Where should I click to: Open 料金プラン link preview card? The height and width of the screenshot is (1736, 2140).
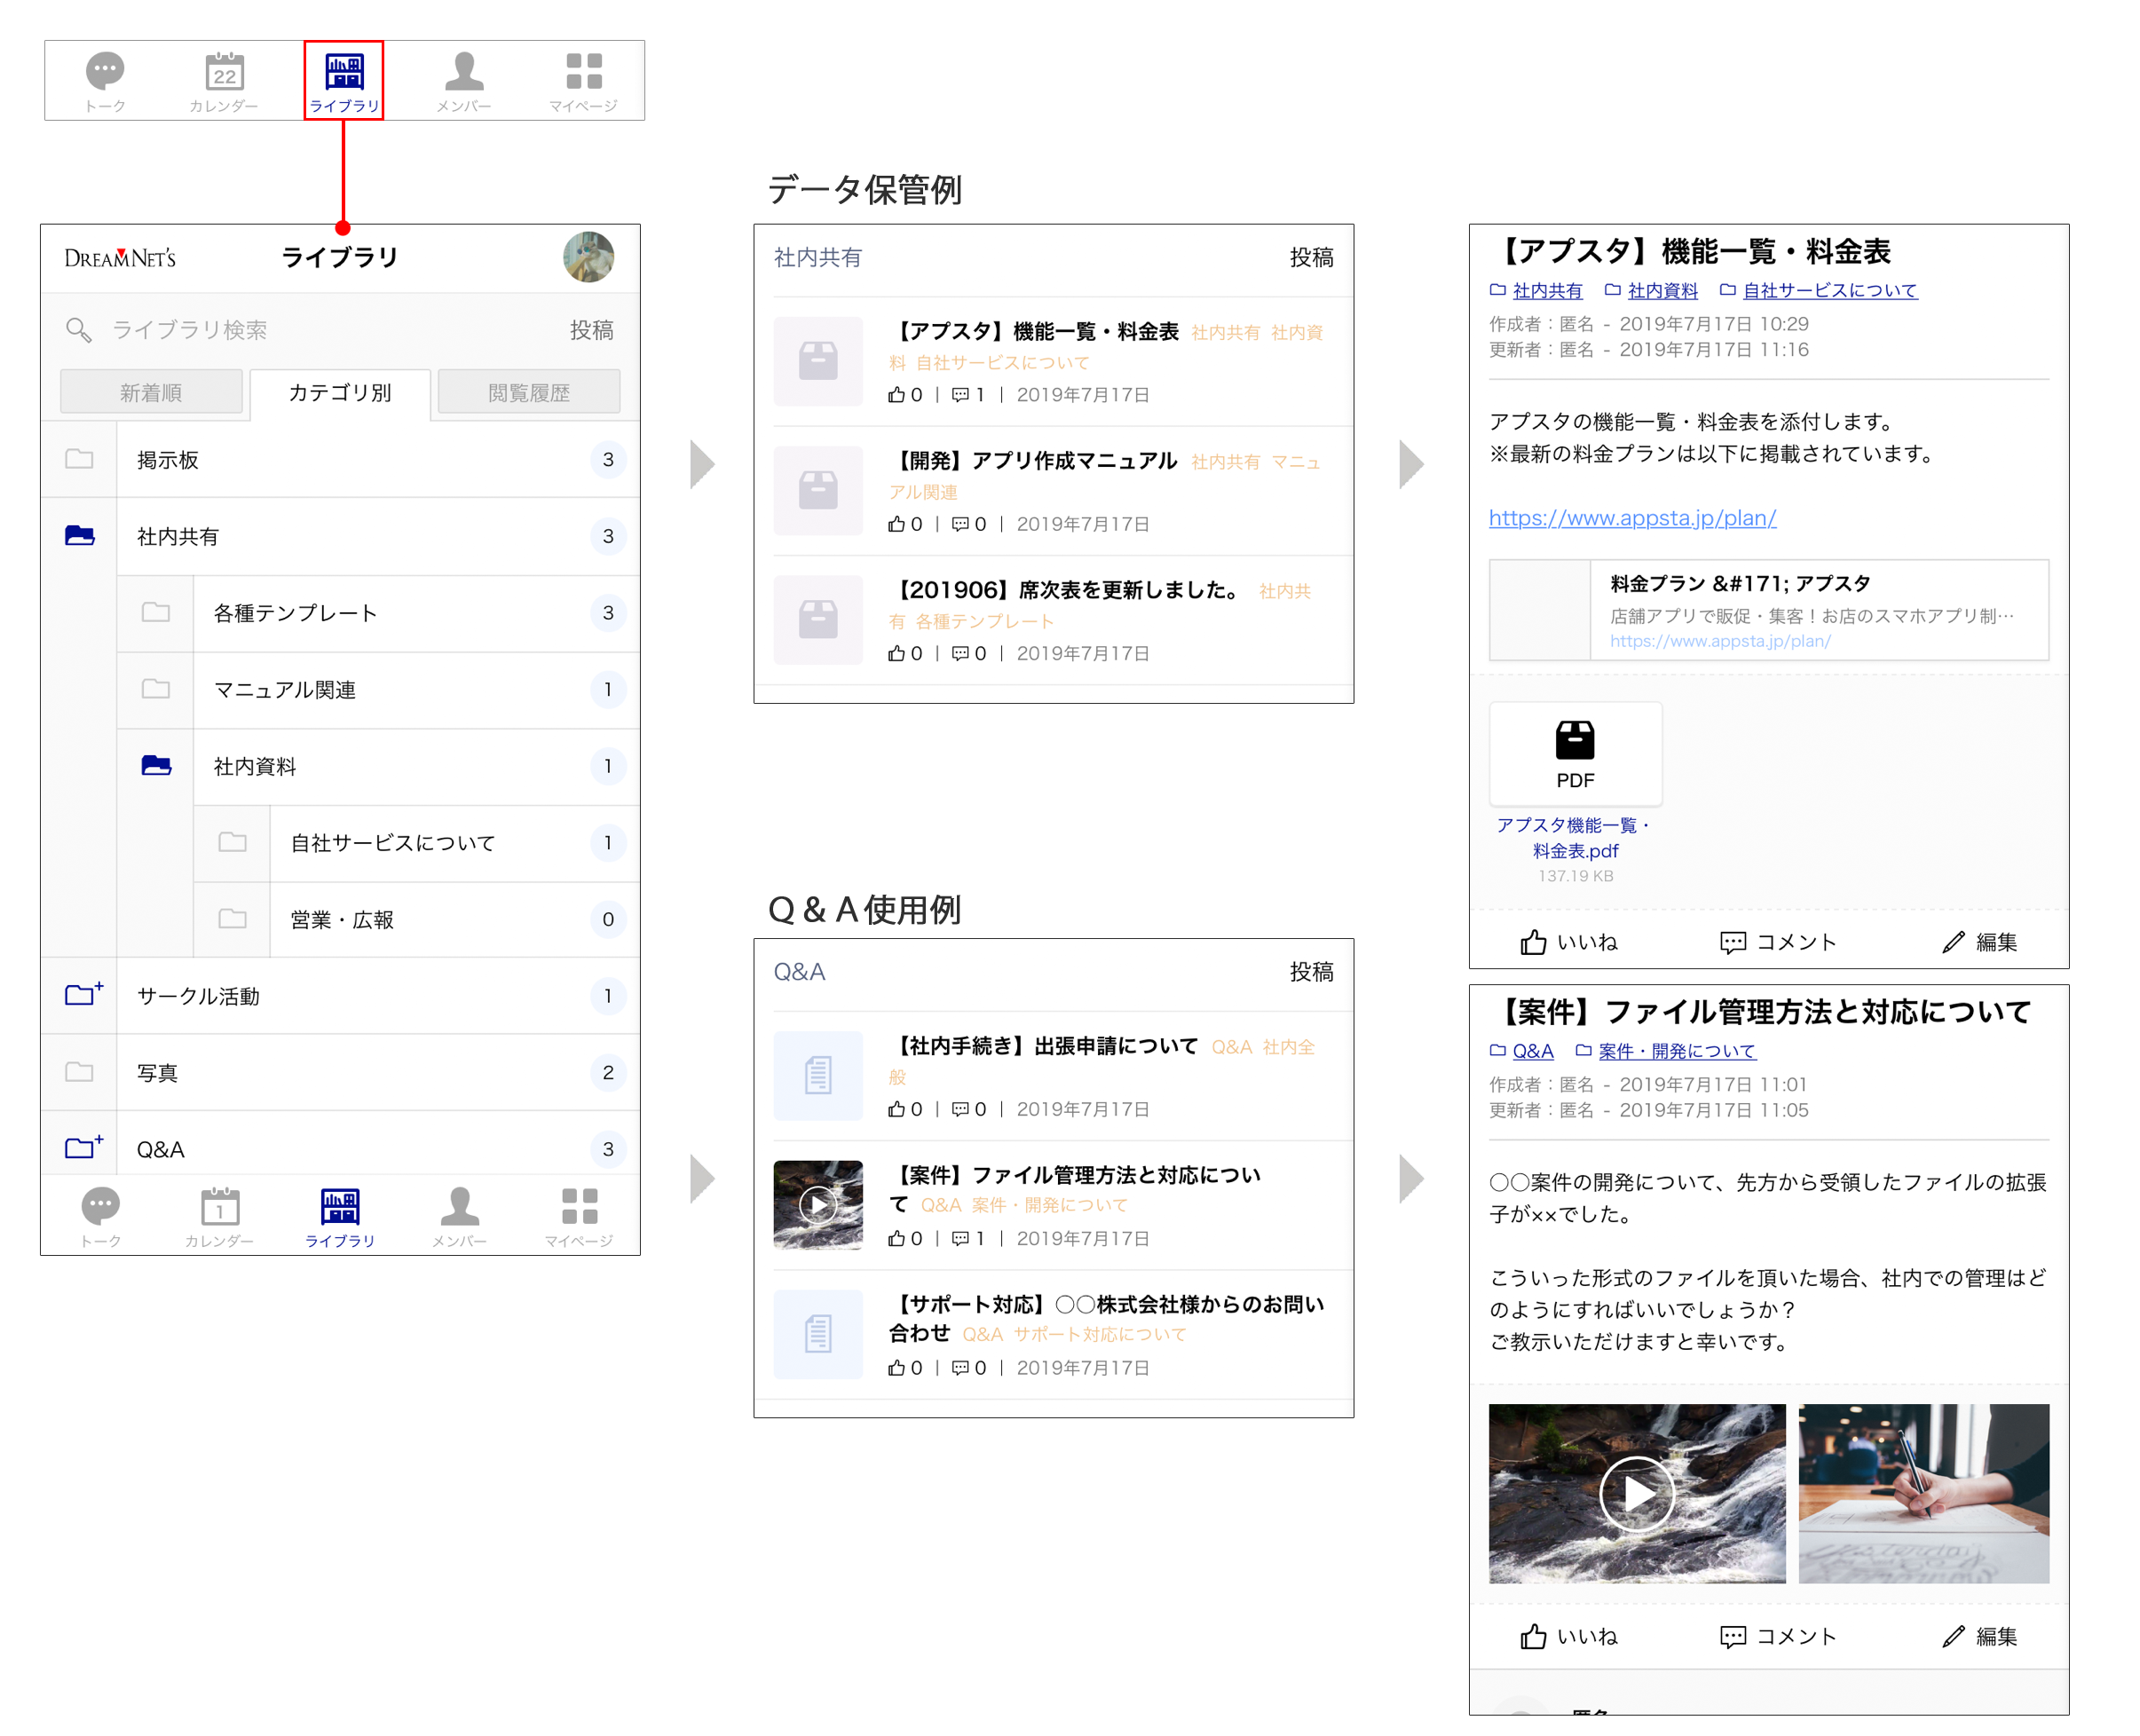click(1768, 610)
